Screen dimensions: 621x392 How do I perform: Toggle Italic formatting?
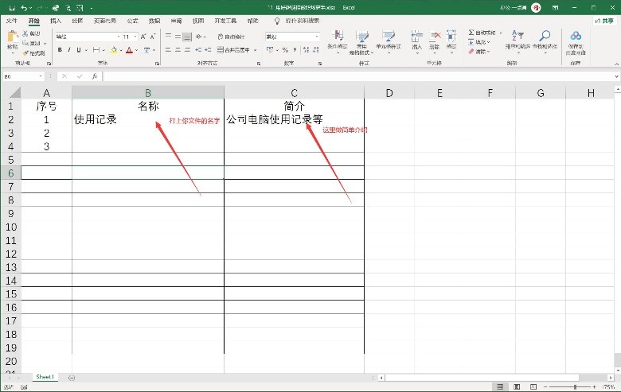[x=69, y=50]
